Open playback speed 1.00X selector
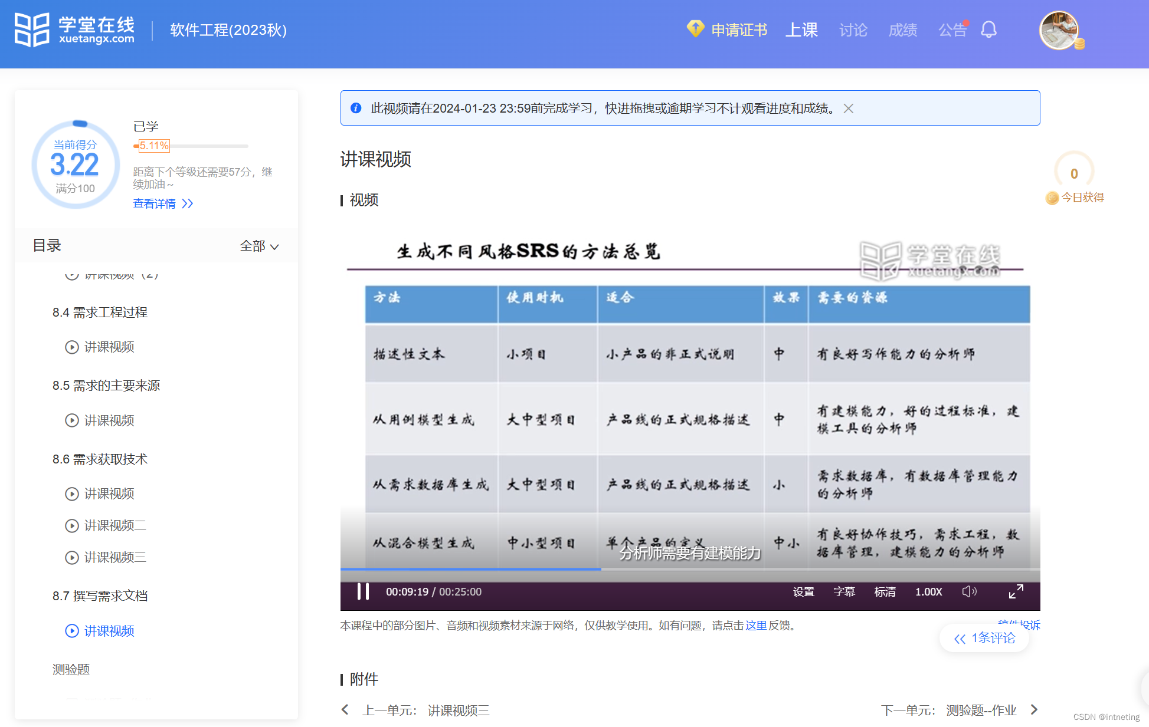Screen dimensions: 1149x727 point(928,591)
